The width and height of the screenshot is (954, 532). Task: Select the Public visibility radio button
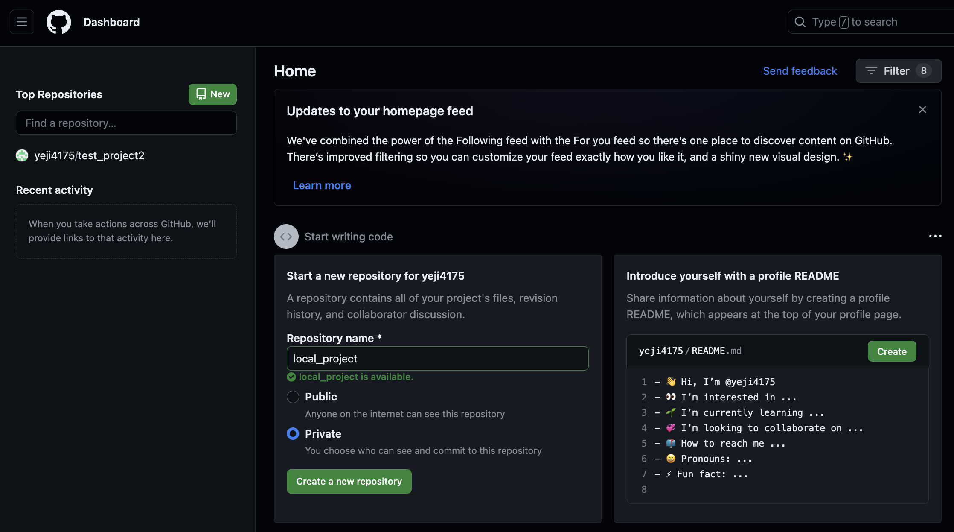pos(293,397)
